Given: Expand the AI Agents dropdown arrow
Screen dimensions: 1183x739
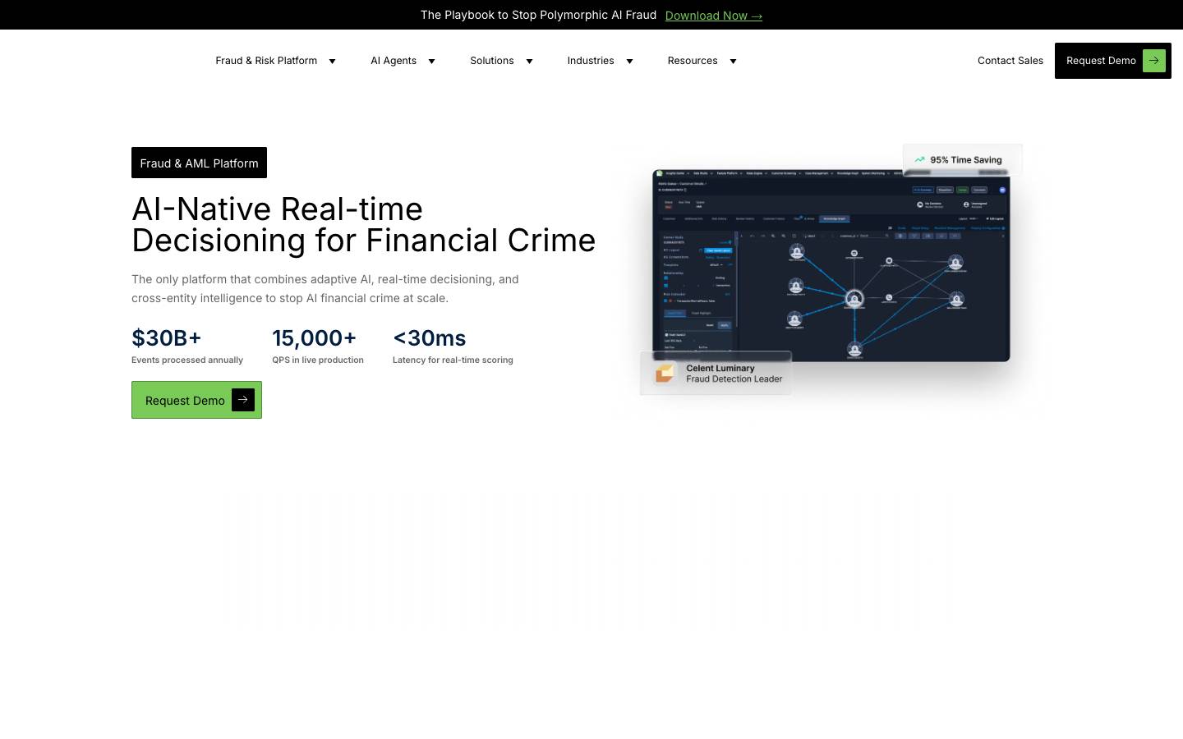Looking at the screenshot, I should click(431, 61).
